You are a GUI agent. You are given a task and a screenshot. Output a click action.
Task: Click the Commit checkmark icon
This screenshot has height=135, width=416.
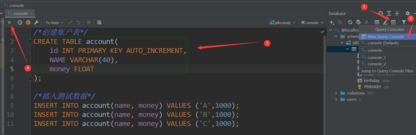click(x=70, y=22)
